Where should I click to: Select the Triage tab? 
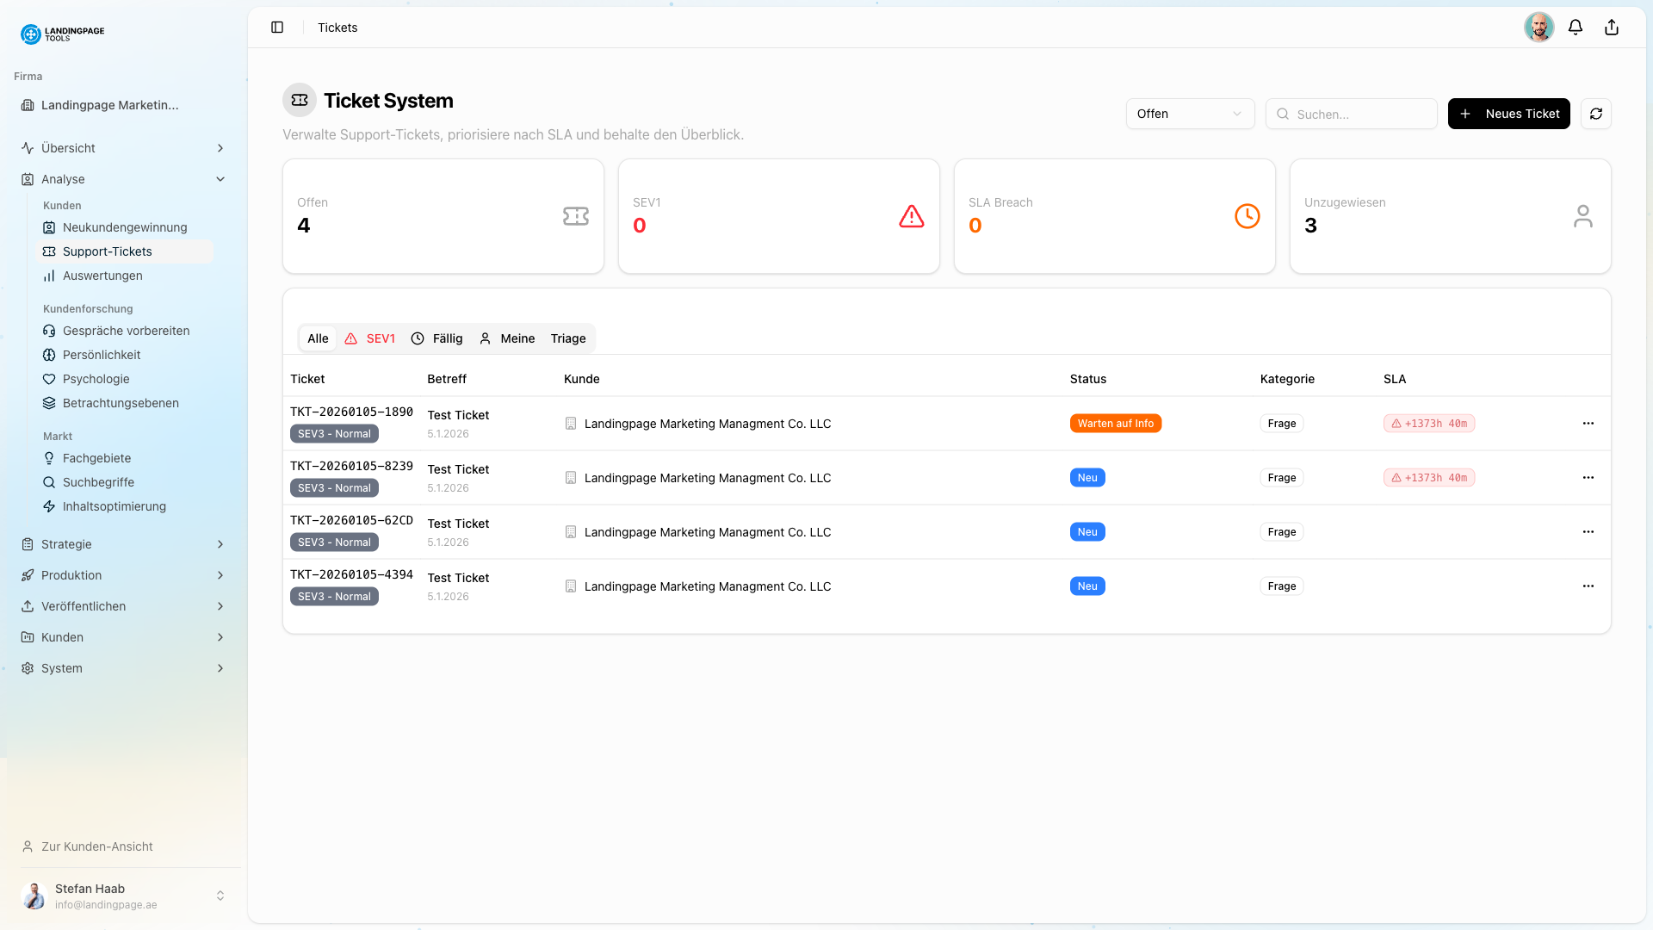(567, 338)
